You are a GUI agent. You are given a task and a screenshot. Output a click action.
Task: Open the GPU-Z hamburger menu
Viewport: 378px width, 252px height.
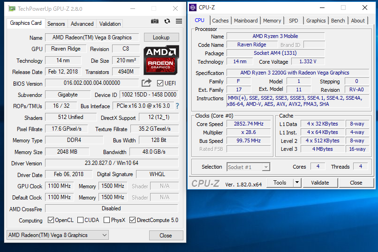tap(179, 21)
